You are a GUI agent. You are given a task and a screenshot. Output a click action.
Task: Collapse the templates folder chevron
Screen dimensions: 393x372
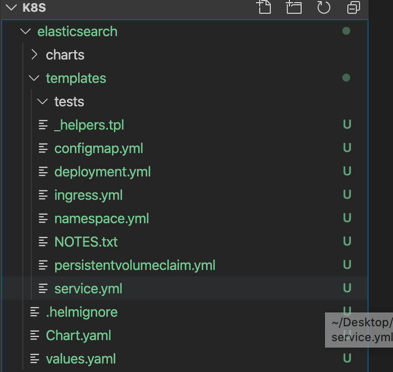point(35,78)
